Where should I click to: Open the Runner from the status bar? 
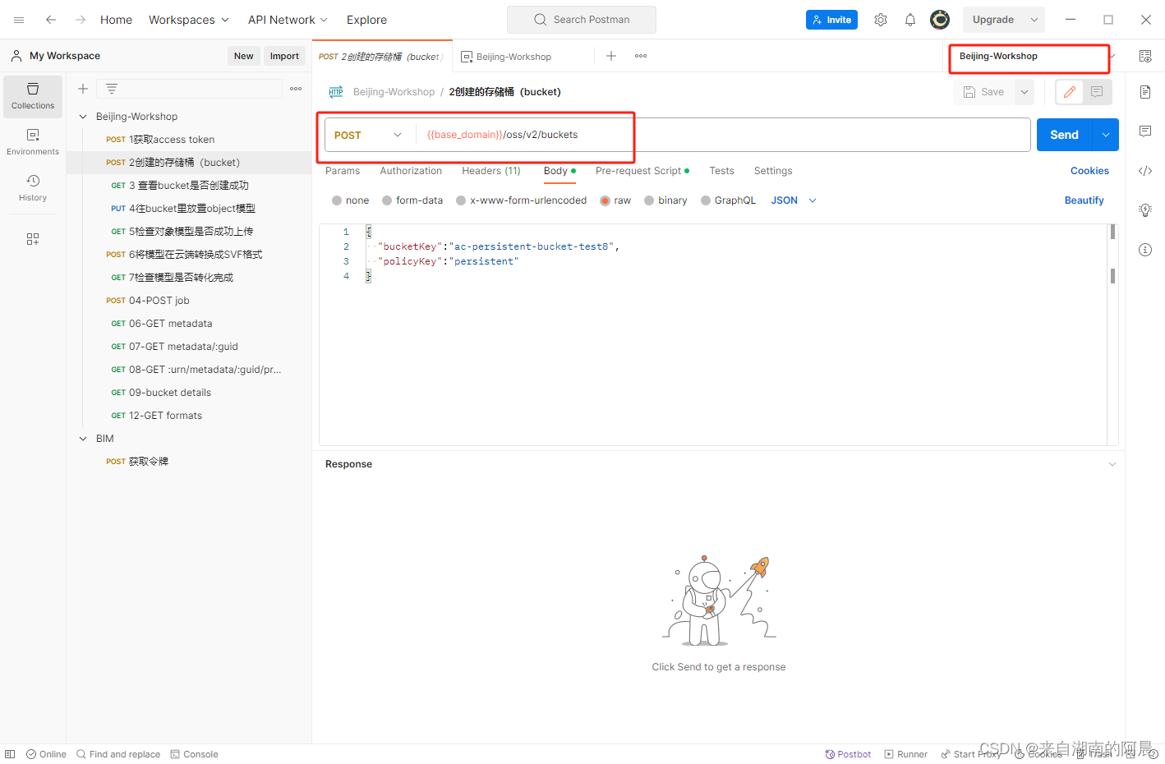coord(905,753)
